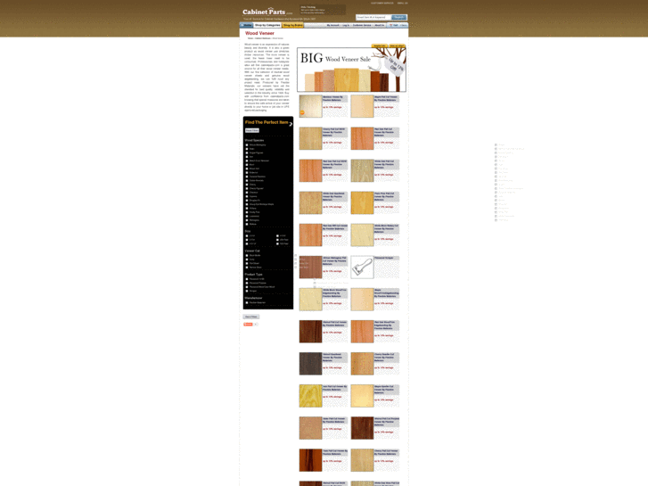The image size is (648, 486).
Task: Check the Scraper product type filter
Action: click(x=247, y=291)
